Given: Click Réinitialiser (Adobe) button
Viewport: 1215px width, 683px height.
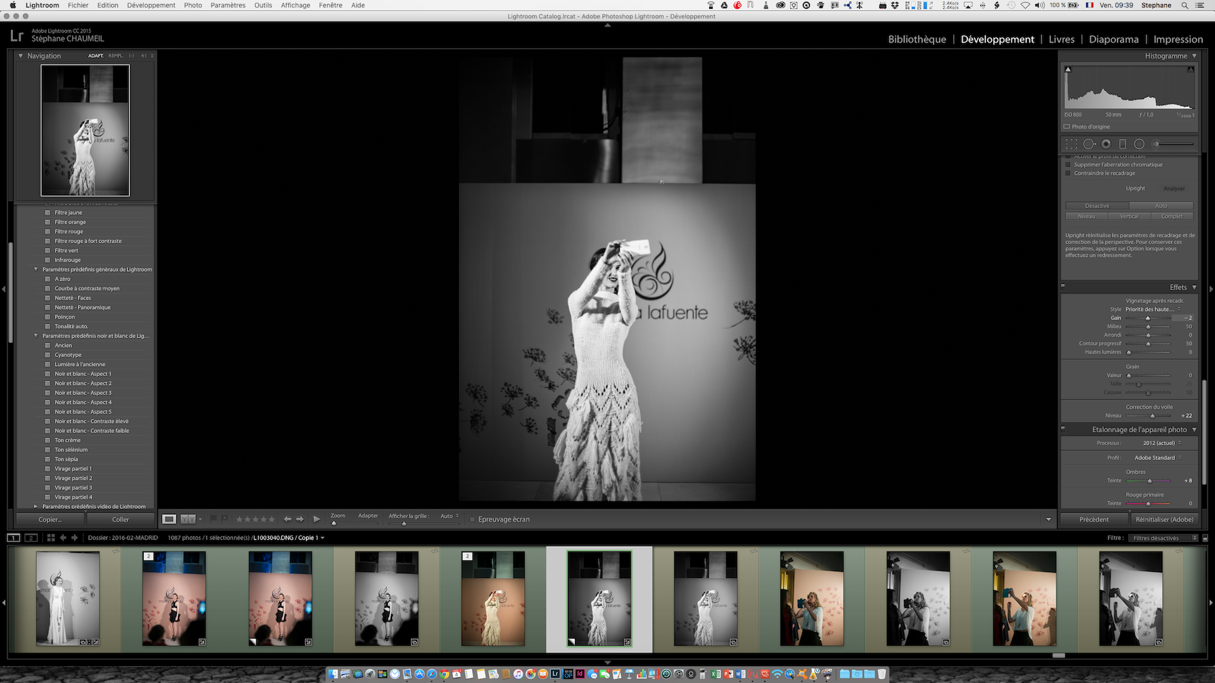Looking at the screenshot, I should pyautogui.click(x=1164, y=520).
